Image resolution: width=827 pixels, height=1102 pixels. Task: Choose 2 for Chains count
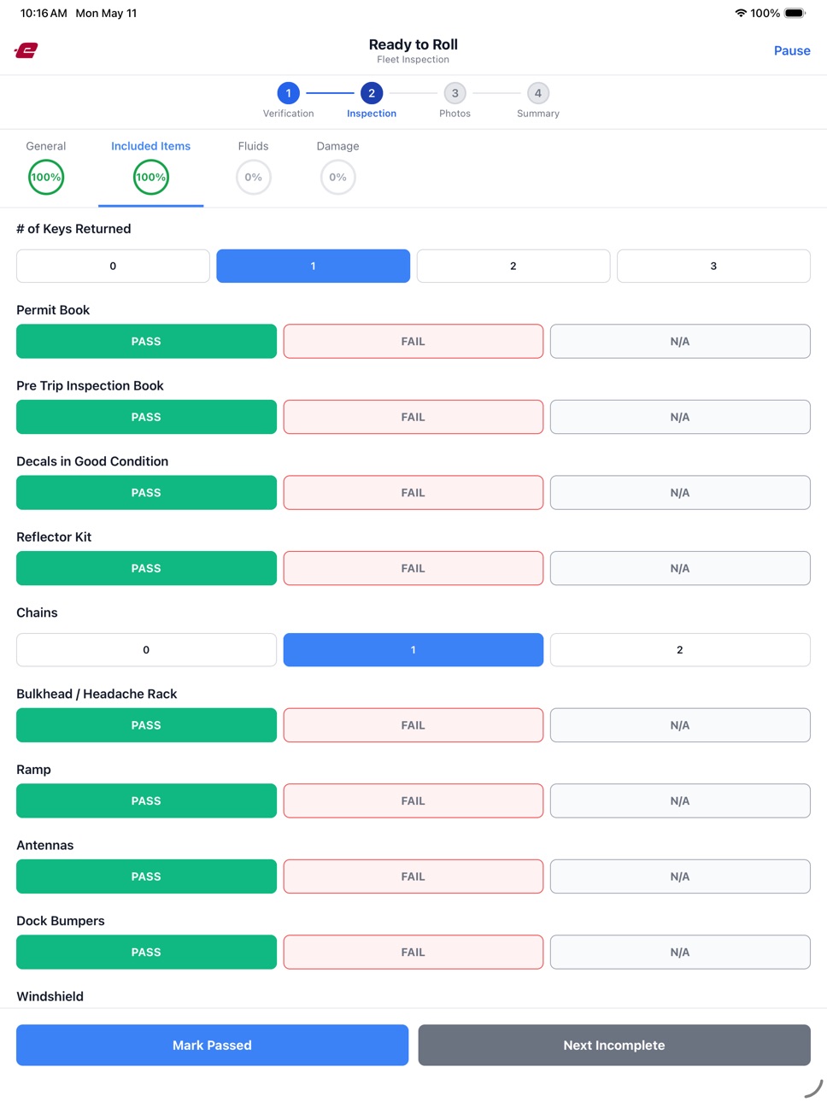pyautogui.click(x=680, y=650)
